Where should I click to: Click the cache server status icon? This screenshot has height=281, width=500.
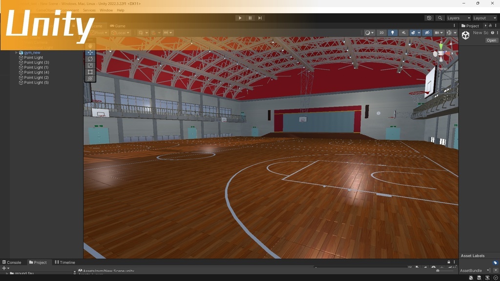[x=479, y=278]
